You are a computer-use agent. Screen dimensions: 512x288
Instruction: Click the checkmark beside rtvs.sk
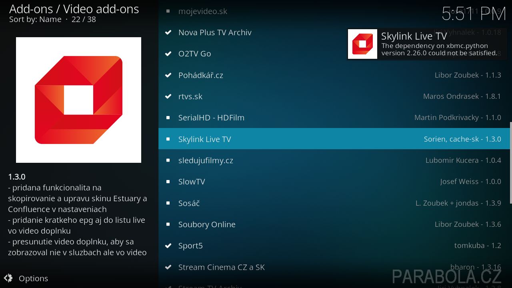tap(168, 96)
